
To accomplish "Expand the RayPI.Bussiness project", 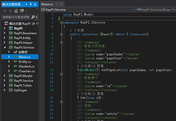I will click(5, 33).
